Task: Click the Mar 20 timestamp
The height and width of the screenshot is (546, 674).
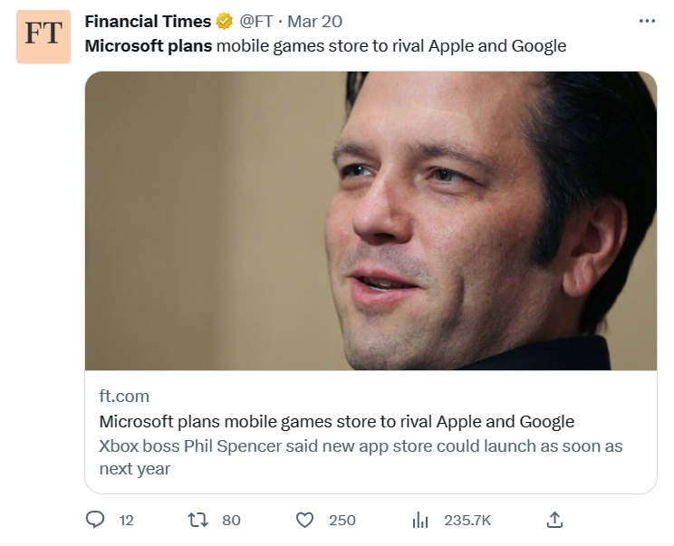Action: tap(314, 21)
